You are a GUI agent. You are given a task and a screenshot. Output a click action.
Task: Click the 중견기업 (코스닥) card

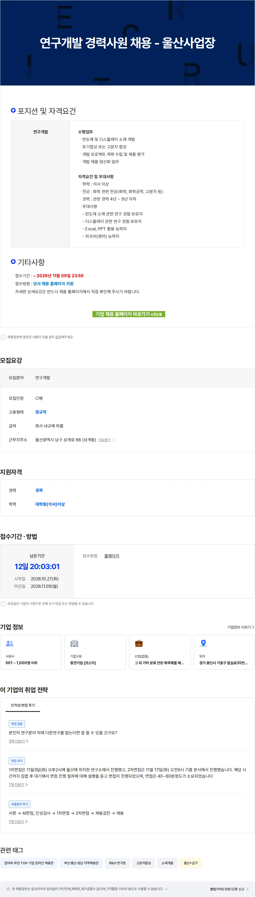(x=95, y=652)
